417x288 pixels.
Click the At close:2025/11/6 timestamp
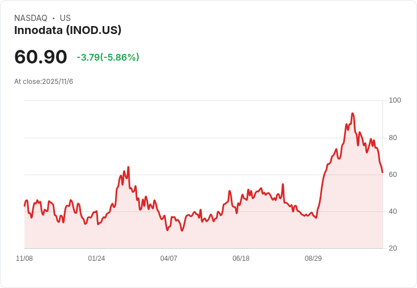44,82
